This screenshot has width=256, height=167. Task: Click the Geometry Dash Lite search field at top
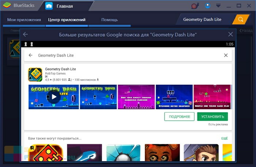click(x=202, y=19)
